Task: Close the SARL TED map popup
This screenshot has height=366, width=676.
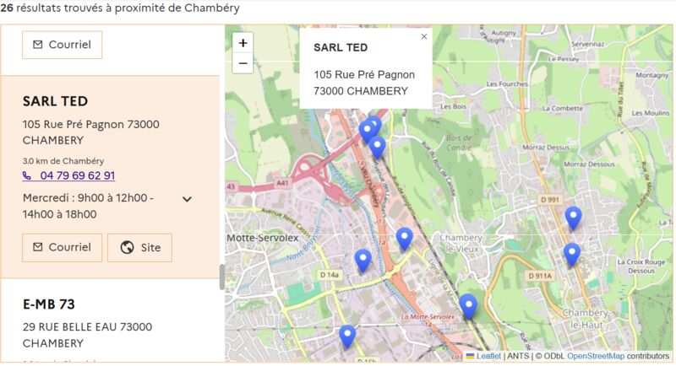Action: pyautogui.click(x=424, y=36)
